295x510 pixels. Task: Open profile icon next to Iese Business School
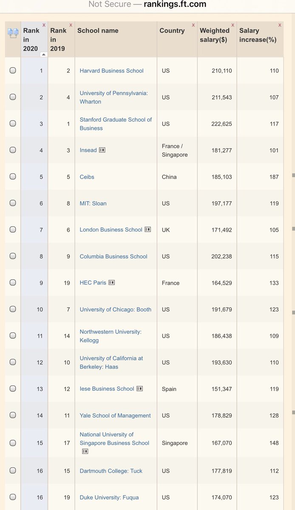[139, 389]
